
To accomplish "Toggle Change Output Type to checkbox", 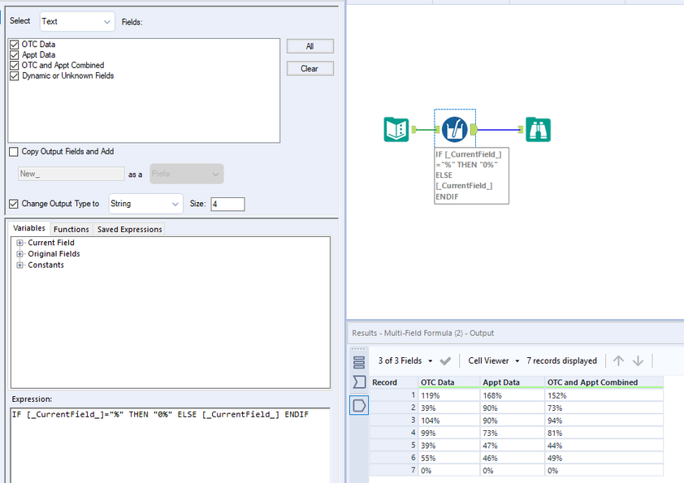I will pos(14,204).
